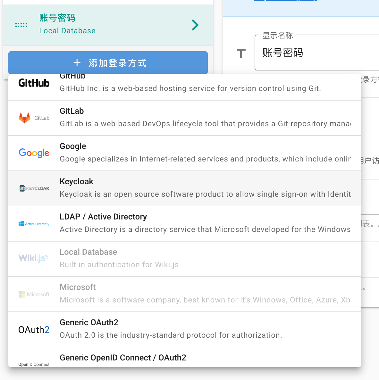Expand the Local Database card via green chevron

click(195, 25)
